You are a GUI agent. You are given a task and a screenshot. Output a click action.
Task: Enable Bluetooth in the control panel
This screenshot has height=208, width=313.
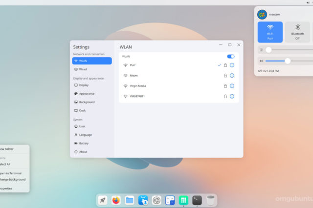pos(297,32)
